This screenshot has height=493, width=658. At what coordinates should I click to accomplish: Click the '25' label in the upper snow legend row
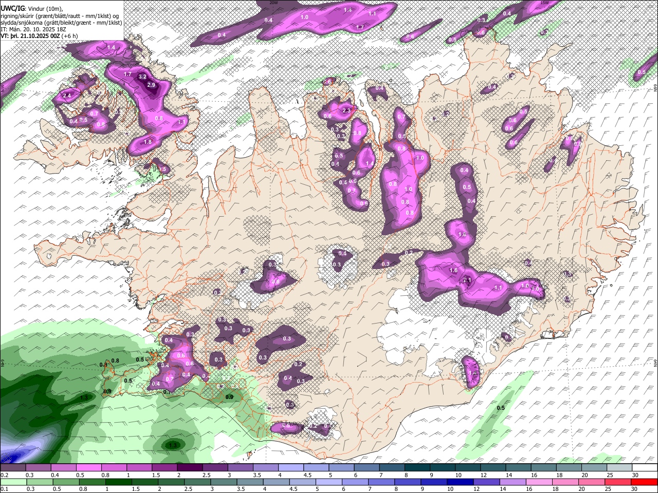(x=610, y=475)
